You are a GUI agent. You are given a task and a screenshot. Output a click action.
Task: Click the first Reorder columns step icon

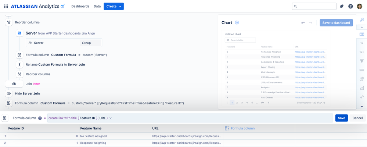pyautogui.click(x=9, y=22)
